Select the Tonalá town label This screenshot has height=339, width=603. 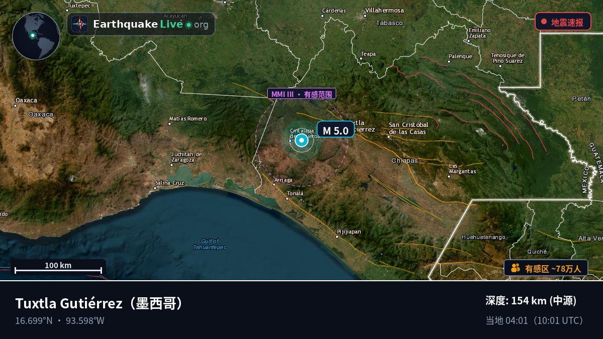295,193
